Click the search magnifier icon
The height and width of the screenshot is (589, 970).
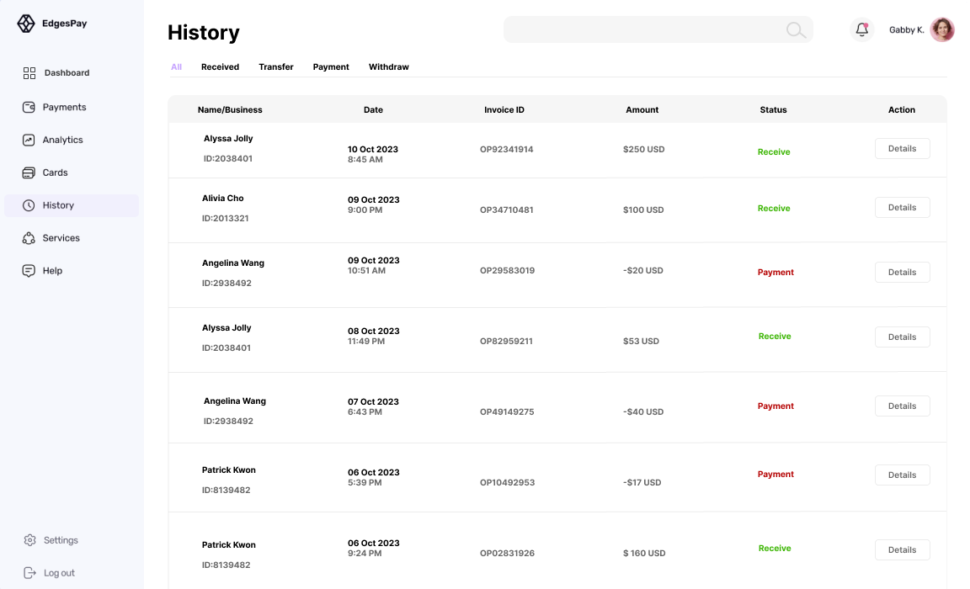tap(795, 30)
